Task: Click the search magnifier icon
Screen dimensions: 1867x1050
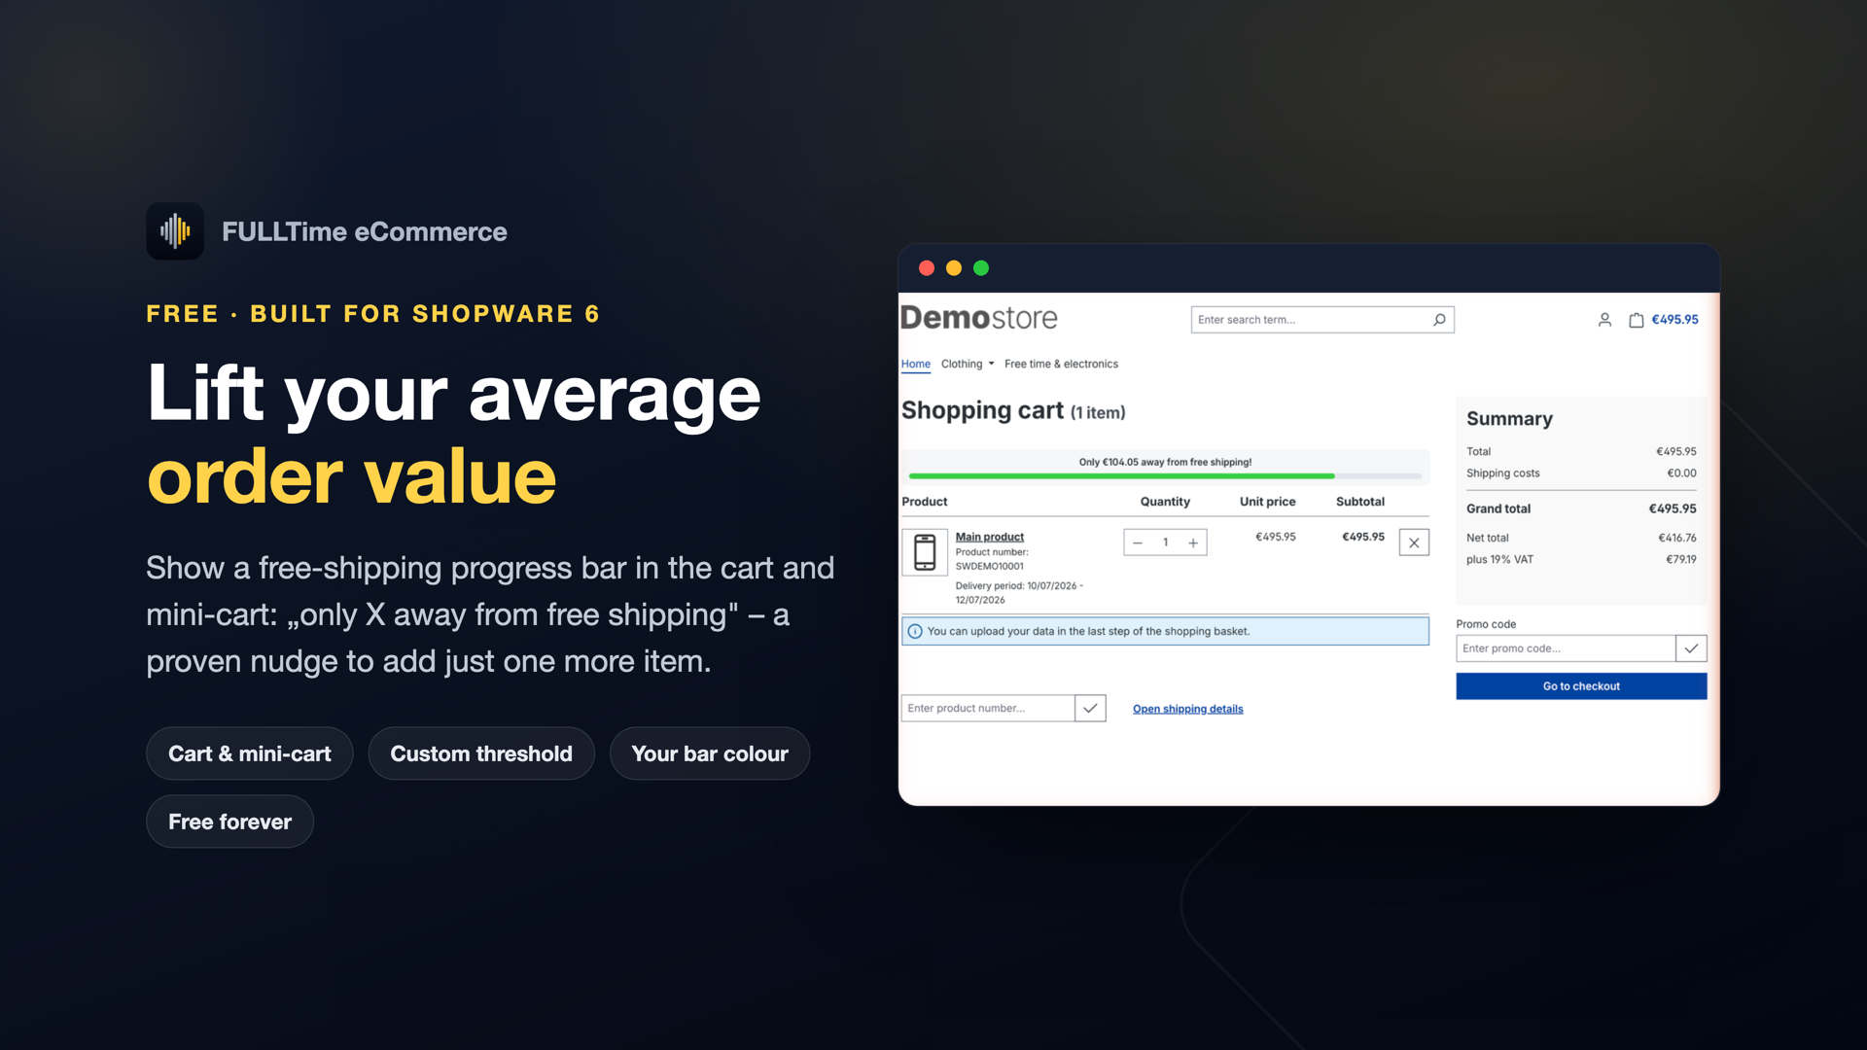Action: tap(1439, 320)
